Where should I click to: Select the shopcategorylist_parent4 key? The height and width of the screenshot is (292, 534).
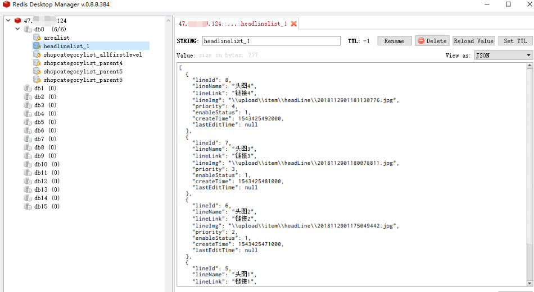pyautogui.click(x=83, y=63)
